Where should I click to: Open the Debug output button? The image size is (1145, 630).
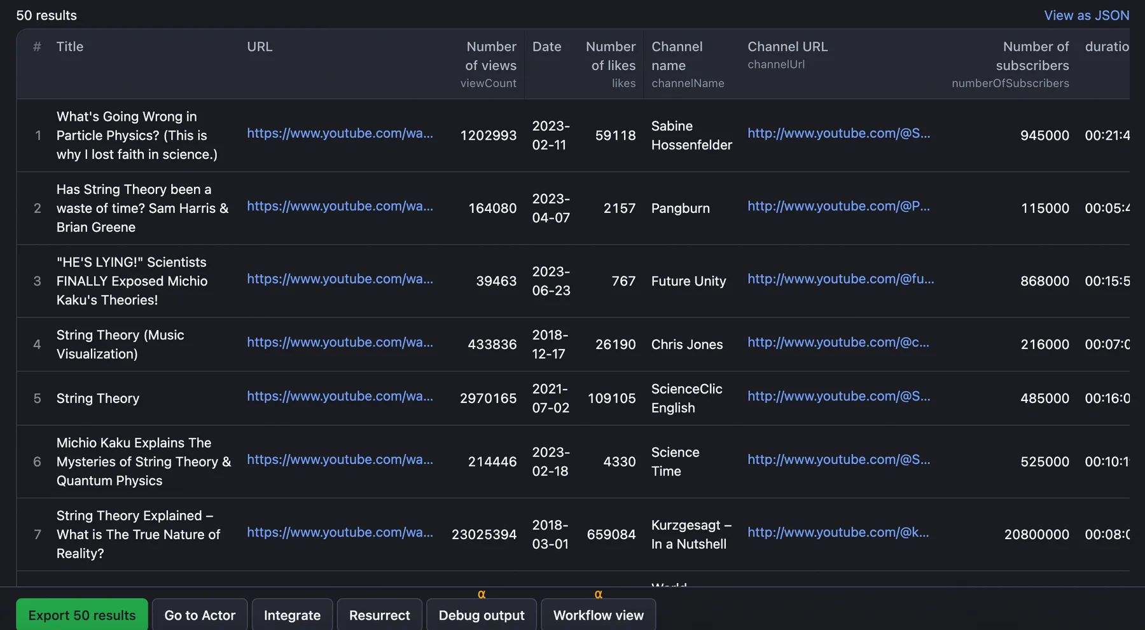pyautogui.click(x=482, y=615)
